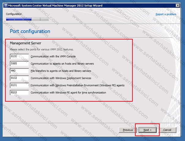The width and height of the screenshot is (185, 141).
Task: Click 'Communication with the VMM Console' label
Action: [53, 56]
